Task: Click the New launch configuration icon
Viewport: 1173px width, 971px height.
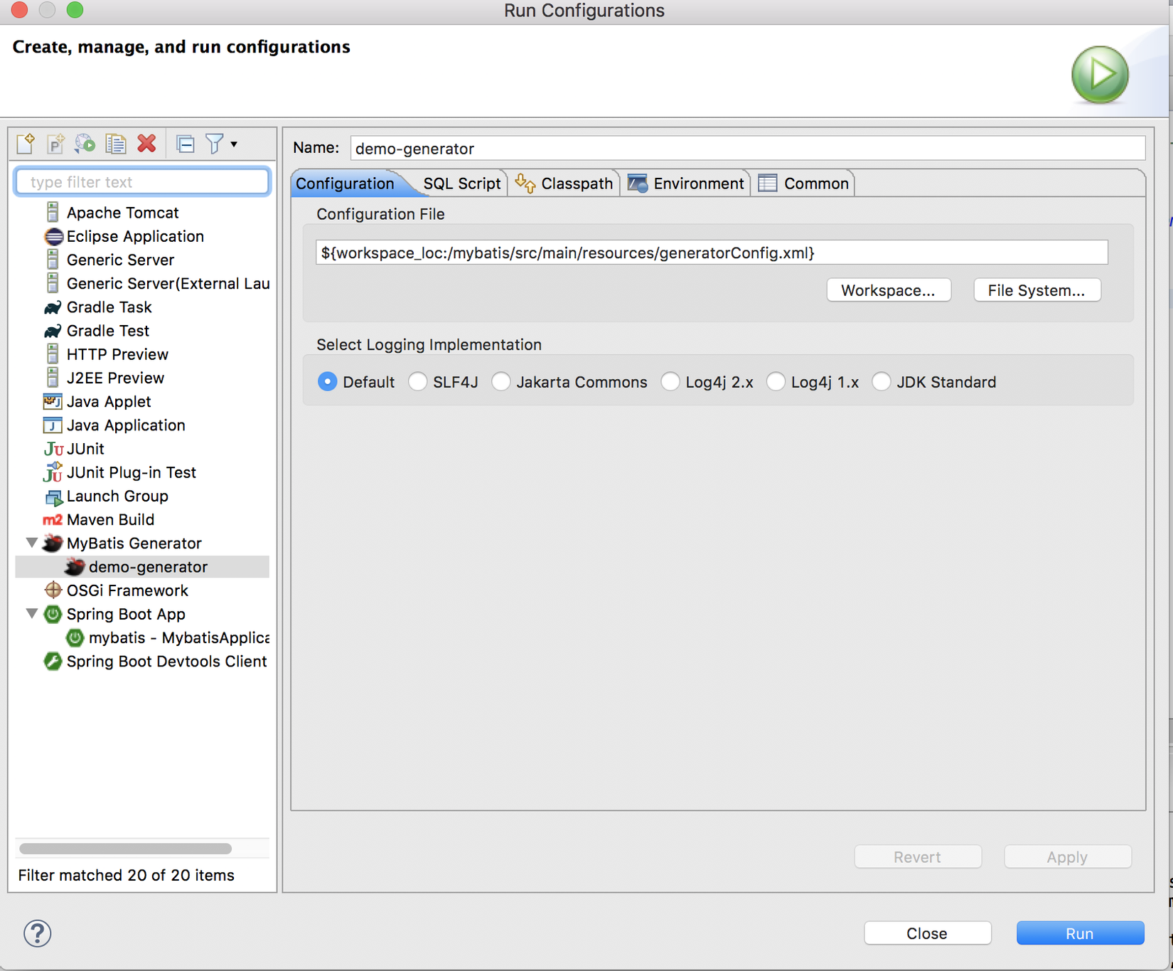Action: [x=26, y=144]
